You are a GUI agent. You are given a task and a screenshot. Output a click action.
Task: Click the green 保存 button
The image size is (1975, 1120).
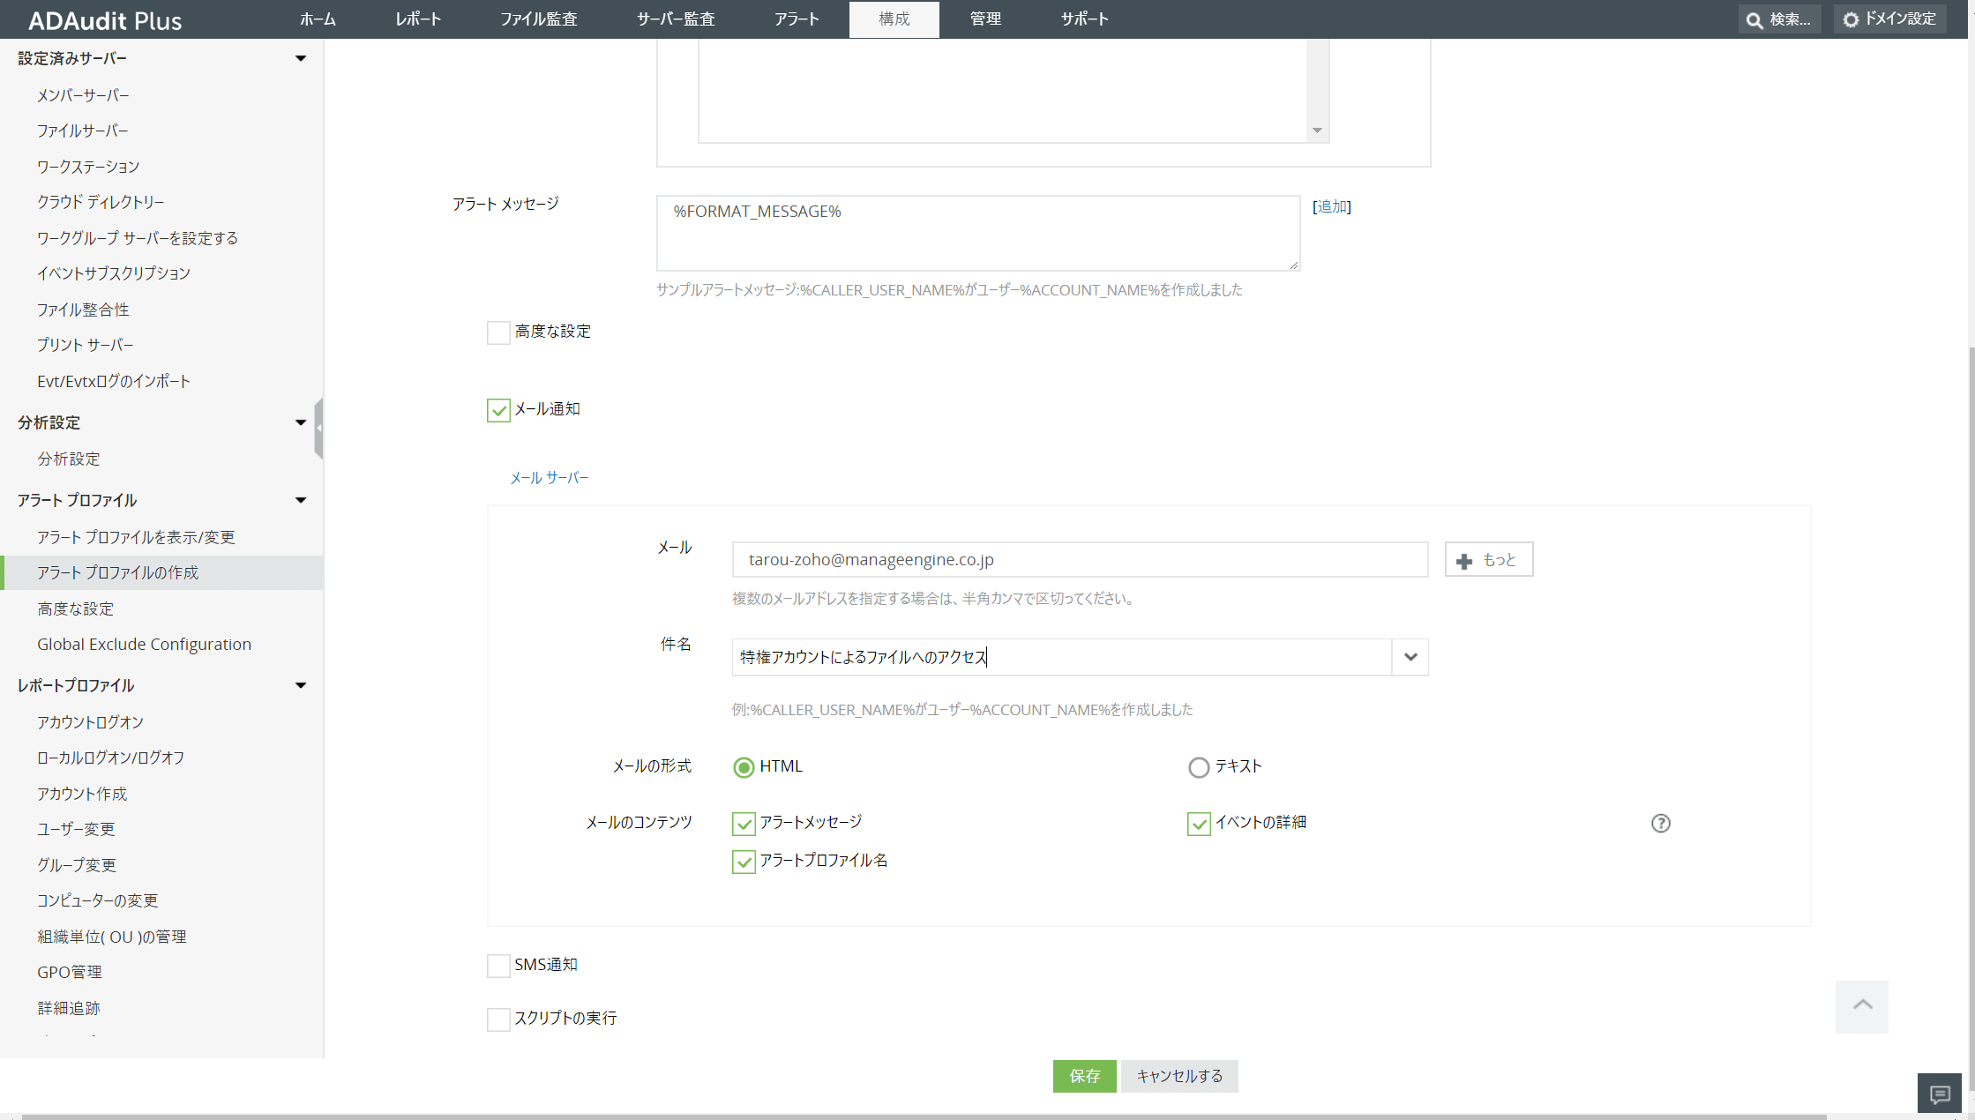pos(1084,1076)
